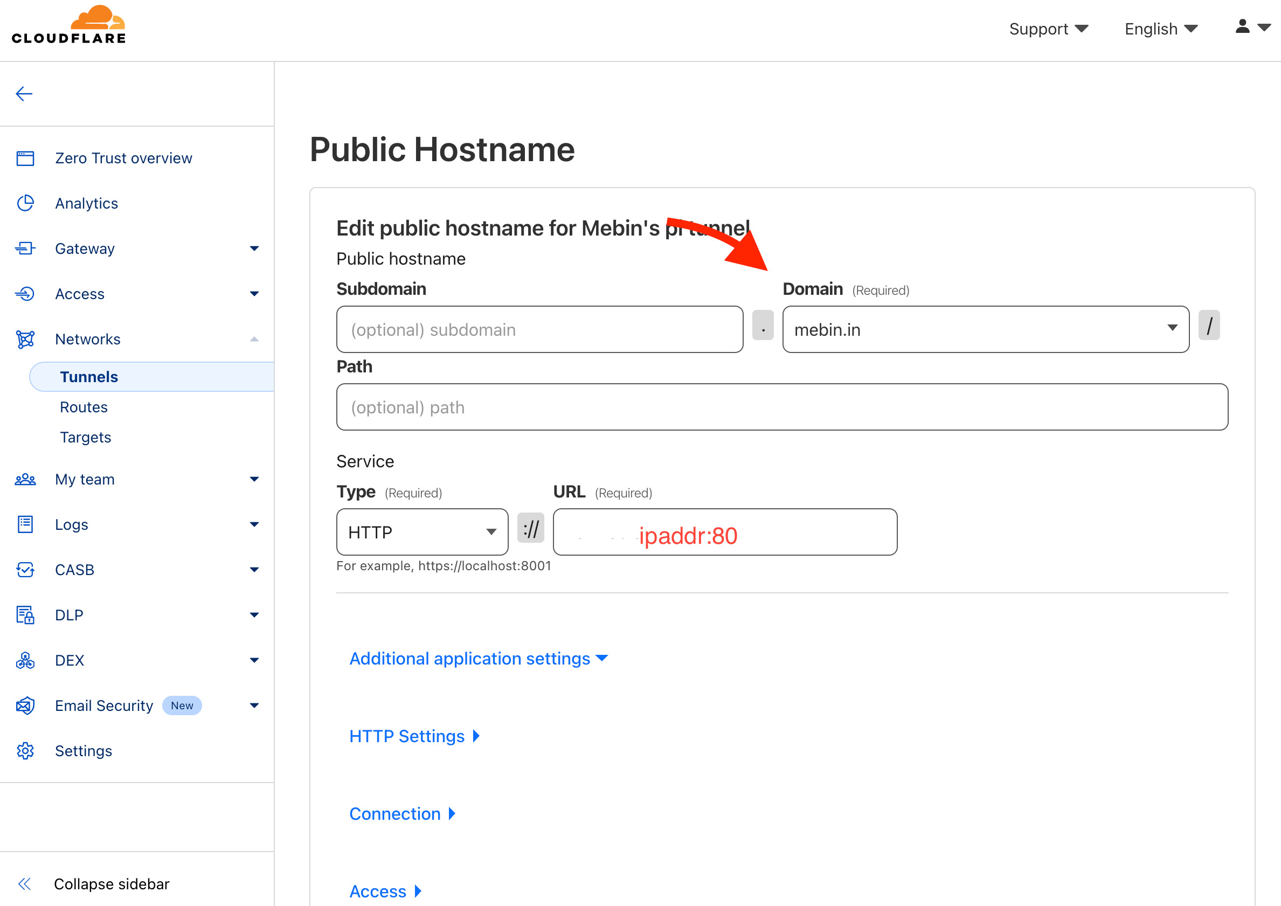The width and height of the screenshot is (1281, 906).
Task: Click the optional subdomain input field
Action: pyautogui.click(x=539, y=329)
